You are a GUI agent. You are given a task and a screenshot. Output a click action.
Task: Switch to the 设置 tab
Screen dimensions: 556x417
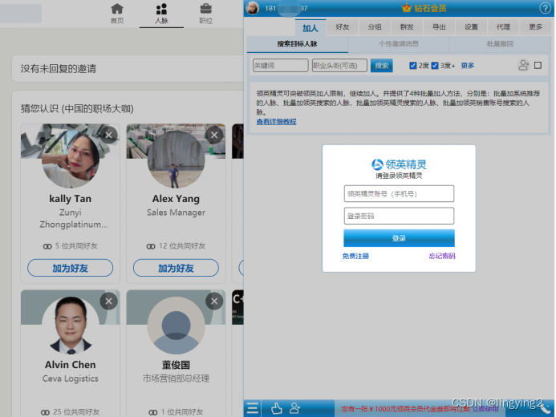pyautogui.click(x=471, y=27)
